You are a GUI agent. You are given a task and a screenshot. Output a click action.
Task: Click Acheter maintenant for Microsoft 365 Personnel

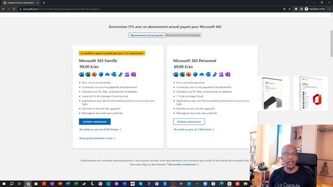(189, 122)
